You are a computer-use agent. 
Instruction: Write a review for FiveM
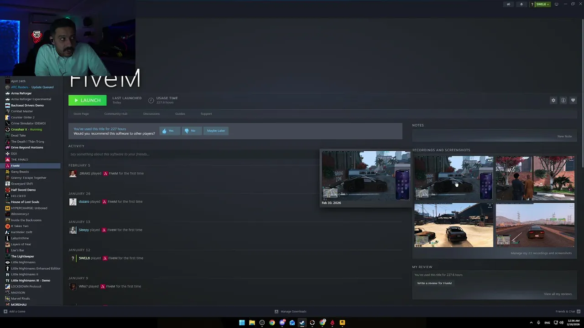pos(434,283)
